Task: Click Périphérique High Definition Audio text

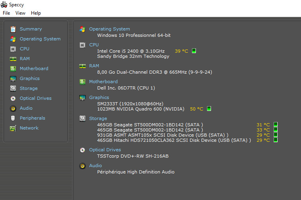Action: pos(136,172)
